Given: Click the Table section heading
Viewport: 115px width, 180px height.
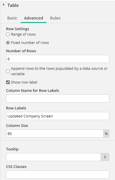Looking at the screenshot, I should pyautogui.click(x=13, y=5).
